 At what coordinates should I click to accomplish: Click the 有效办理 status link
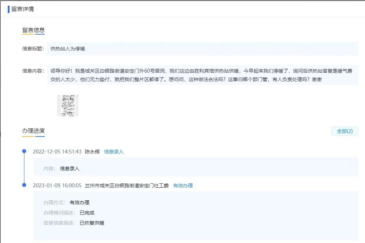coord(183,186)
